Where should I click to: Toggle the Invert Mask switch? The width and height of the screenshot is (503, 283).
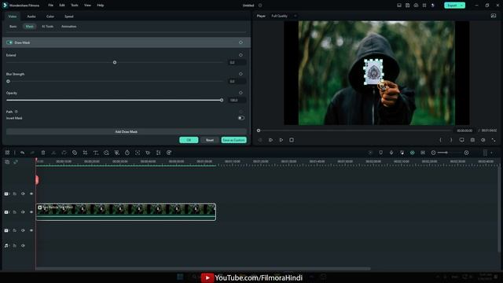click(241, 118)
